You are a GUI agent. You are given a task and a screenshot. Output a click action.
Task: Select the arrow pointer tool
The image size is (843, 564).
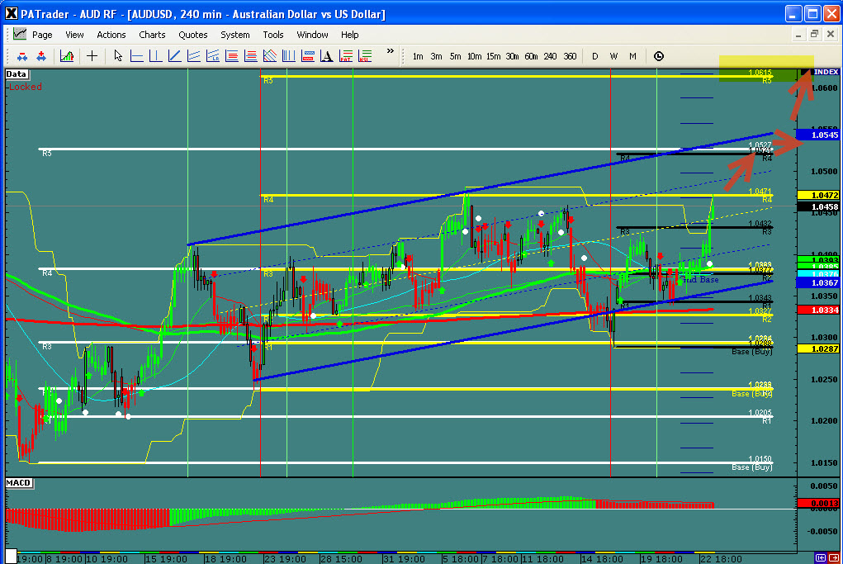(x=118, y=56)
